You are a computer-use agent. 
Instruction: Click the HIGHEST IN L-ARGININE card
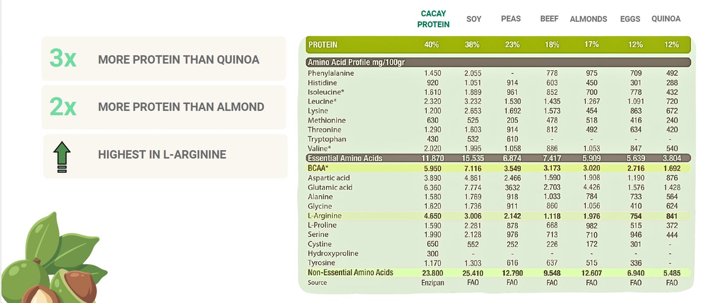click(x=165, y=156)
